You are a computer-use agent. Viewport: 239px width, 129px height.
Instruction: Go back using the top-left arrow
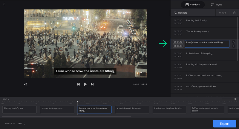click(x=4, y=4)
